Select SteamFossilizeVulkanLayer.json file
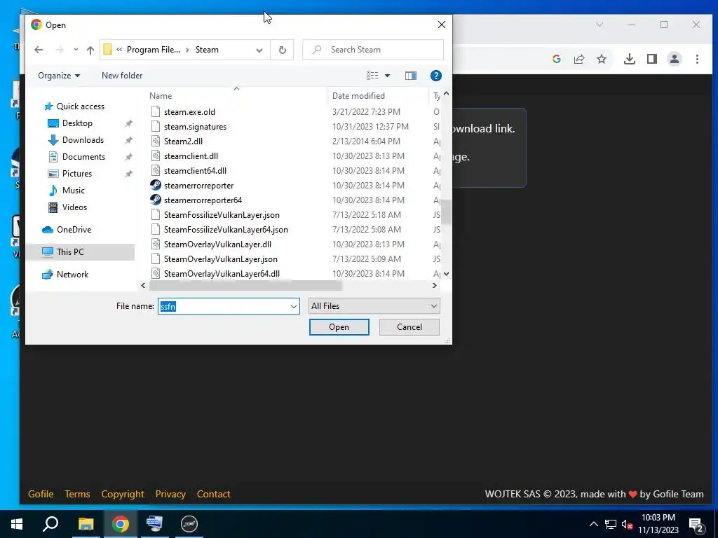Screen dimensions: 718x538 [222, 215]
